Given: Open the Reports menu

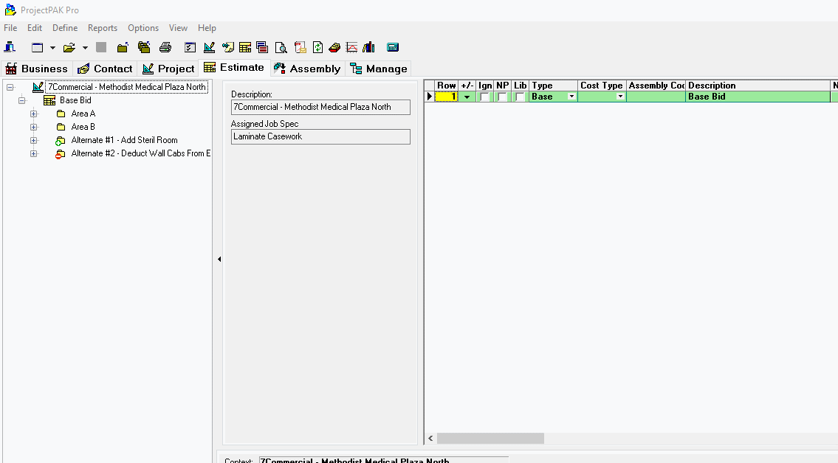Looking at the screenshot, I should click(103, 28).
